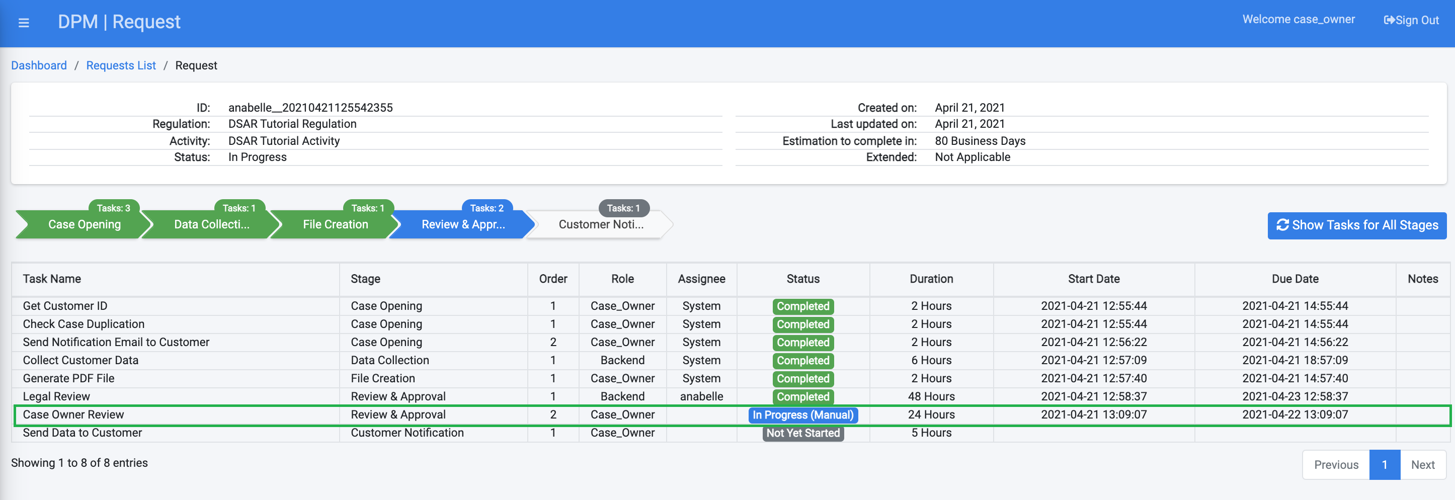Viewport: 1455px width, 500px height.
Task: Click the "Tasks: 3" badge above Case Opening
Action: point(114,208)
